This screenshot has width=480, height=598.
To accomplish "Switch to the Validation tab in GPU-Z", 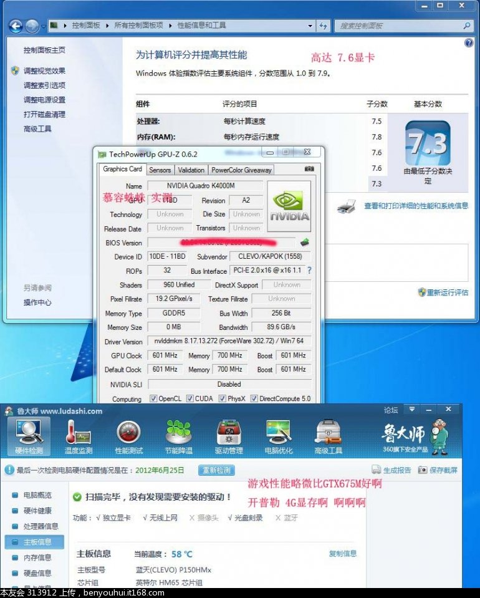I will pos(191,170).
